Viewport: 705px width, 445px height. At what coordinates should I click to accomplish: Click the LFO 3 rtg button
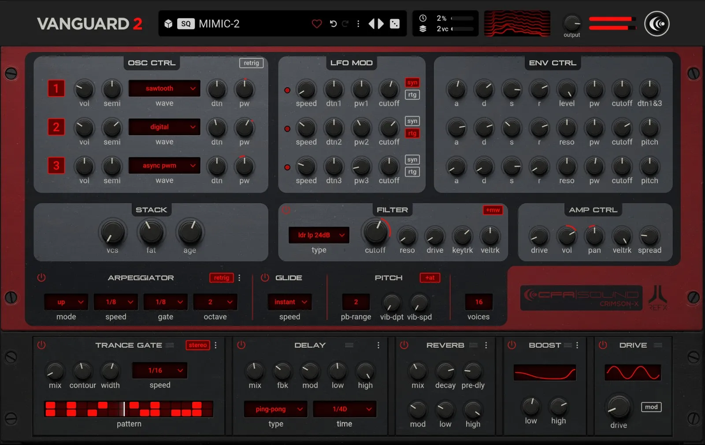[x=412, y=172]
